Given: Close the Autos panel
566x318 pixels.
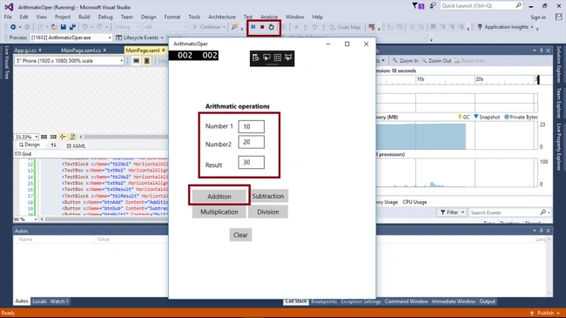Looking at the screenshot, I should [549, 231].
